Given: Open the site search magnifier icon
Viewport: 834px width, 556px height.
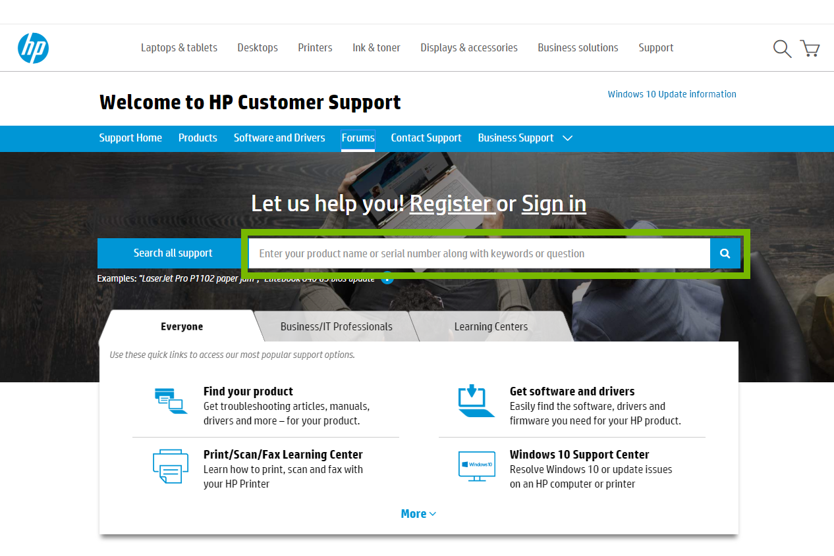Looking at the screenshot, I should pyautogui.click(x=782, y=48).
